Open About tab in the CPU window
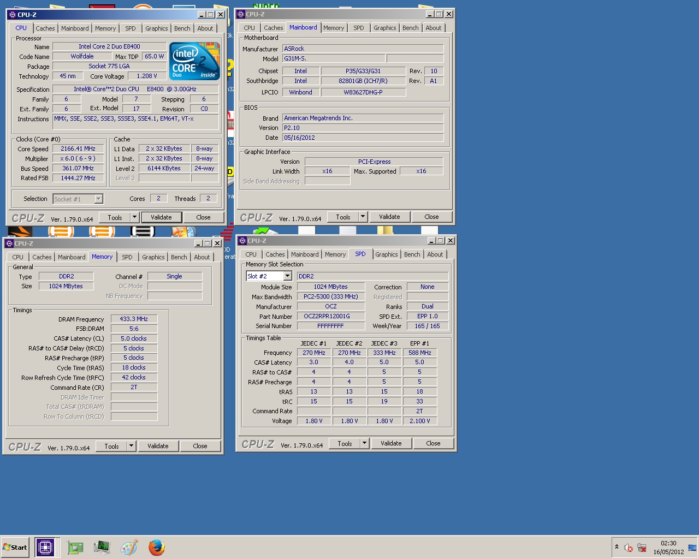The height and width of the screenshot is (559, 699). [x=205, y=28]
